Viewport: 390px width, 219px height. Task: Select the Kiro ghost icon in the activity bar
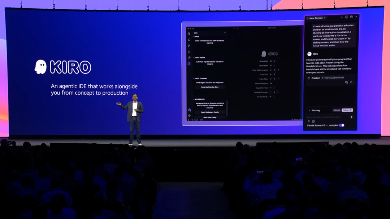click(x=189, y=64)
